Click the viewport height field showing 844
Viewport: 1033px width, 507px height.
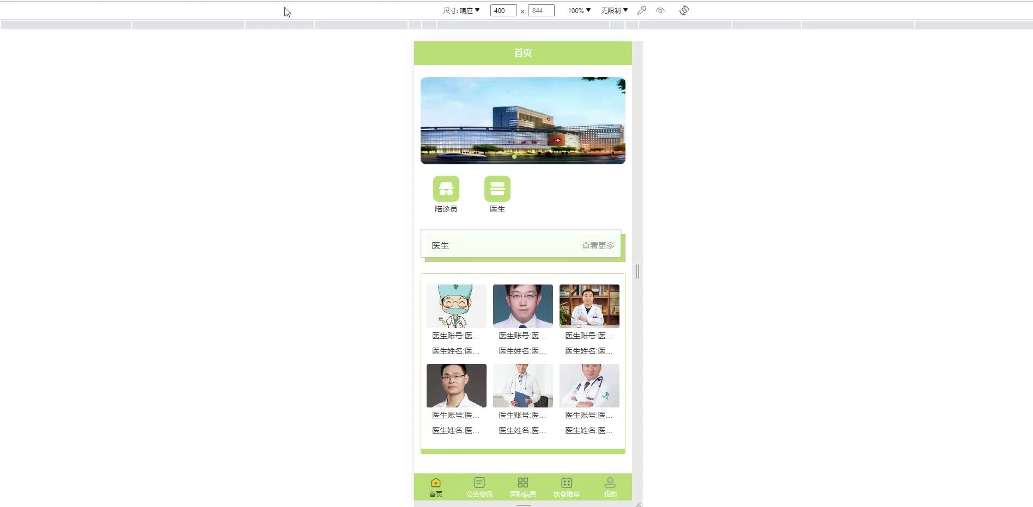541,10
